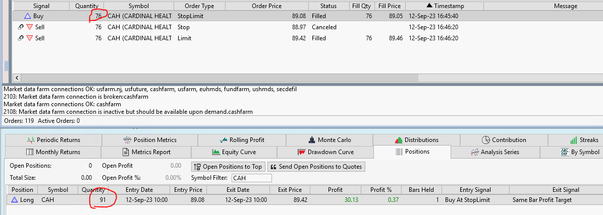Click the red Sell triangle icon on Stop order

click(29, 27)
